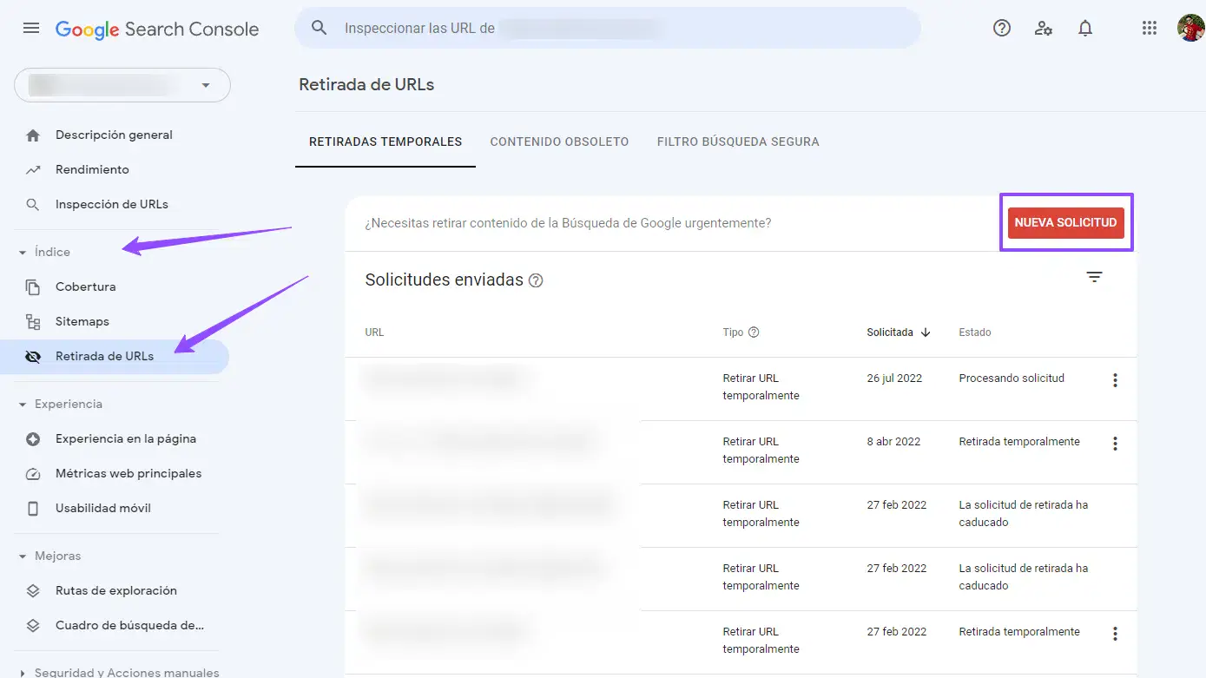Click the Nueva solicitud button

tap(1065, 222)
